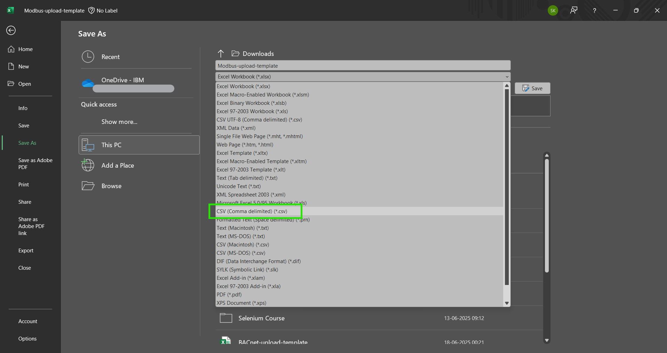Open Excel Options
The image size is (667, 353).
pyautogui.click(x=27, y=339)
